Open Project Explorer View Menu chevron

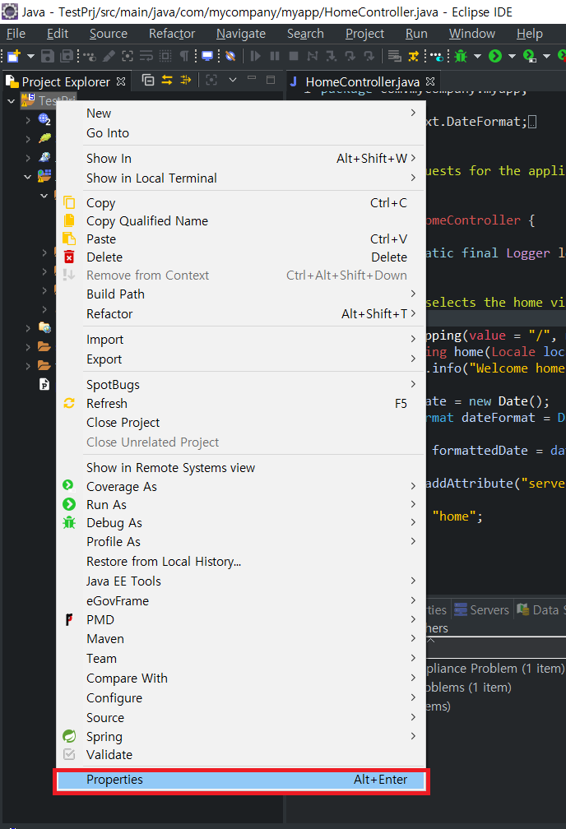click(x=233, y=80)
